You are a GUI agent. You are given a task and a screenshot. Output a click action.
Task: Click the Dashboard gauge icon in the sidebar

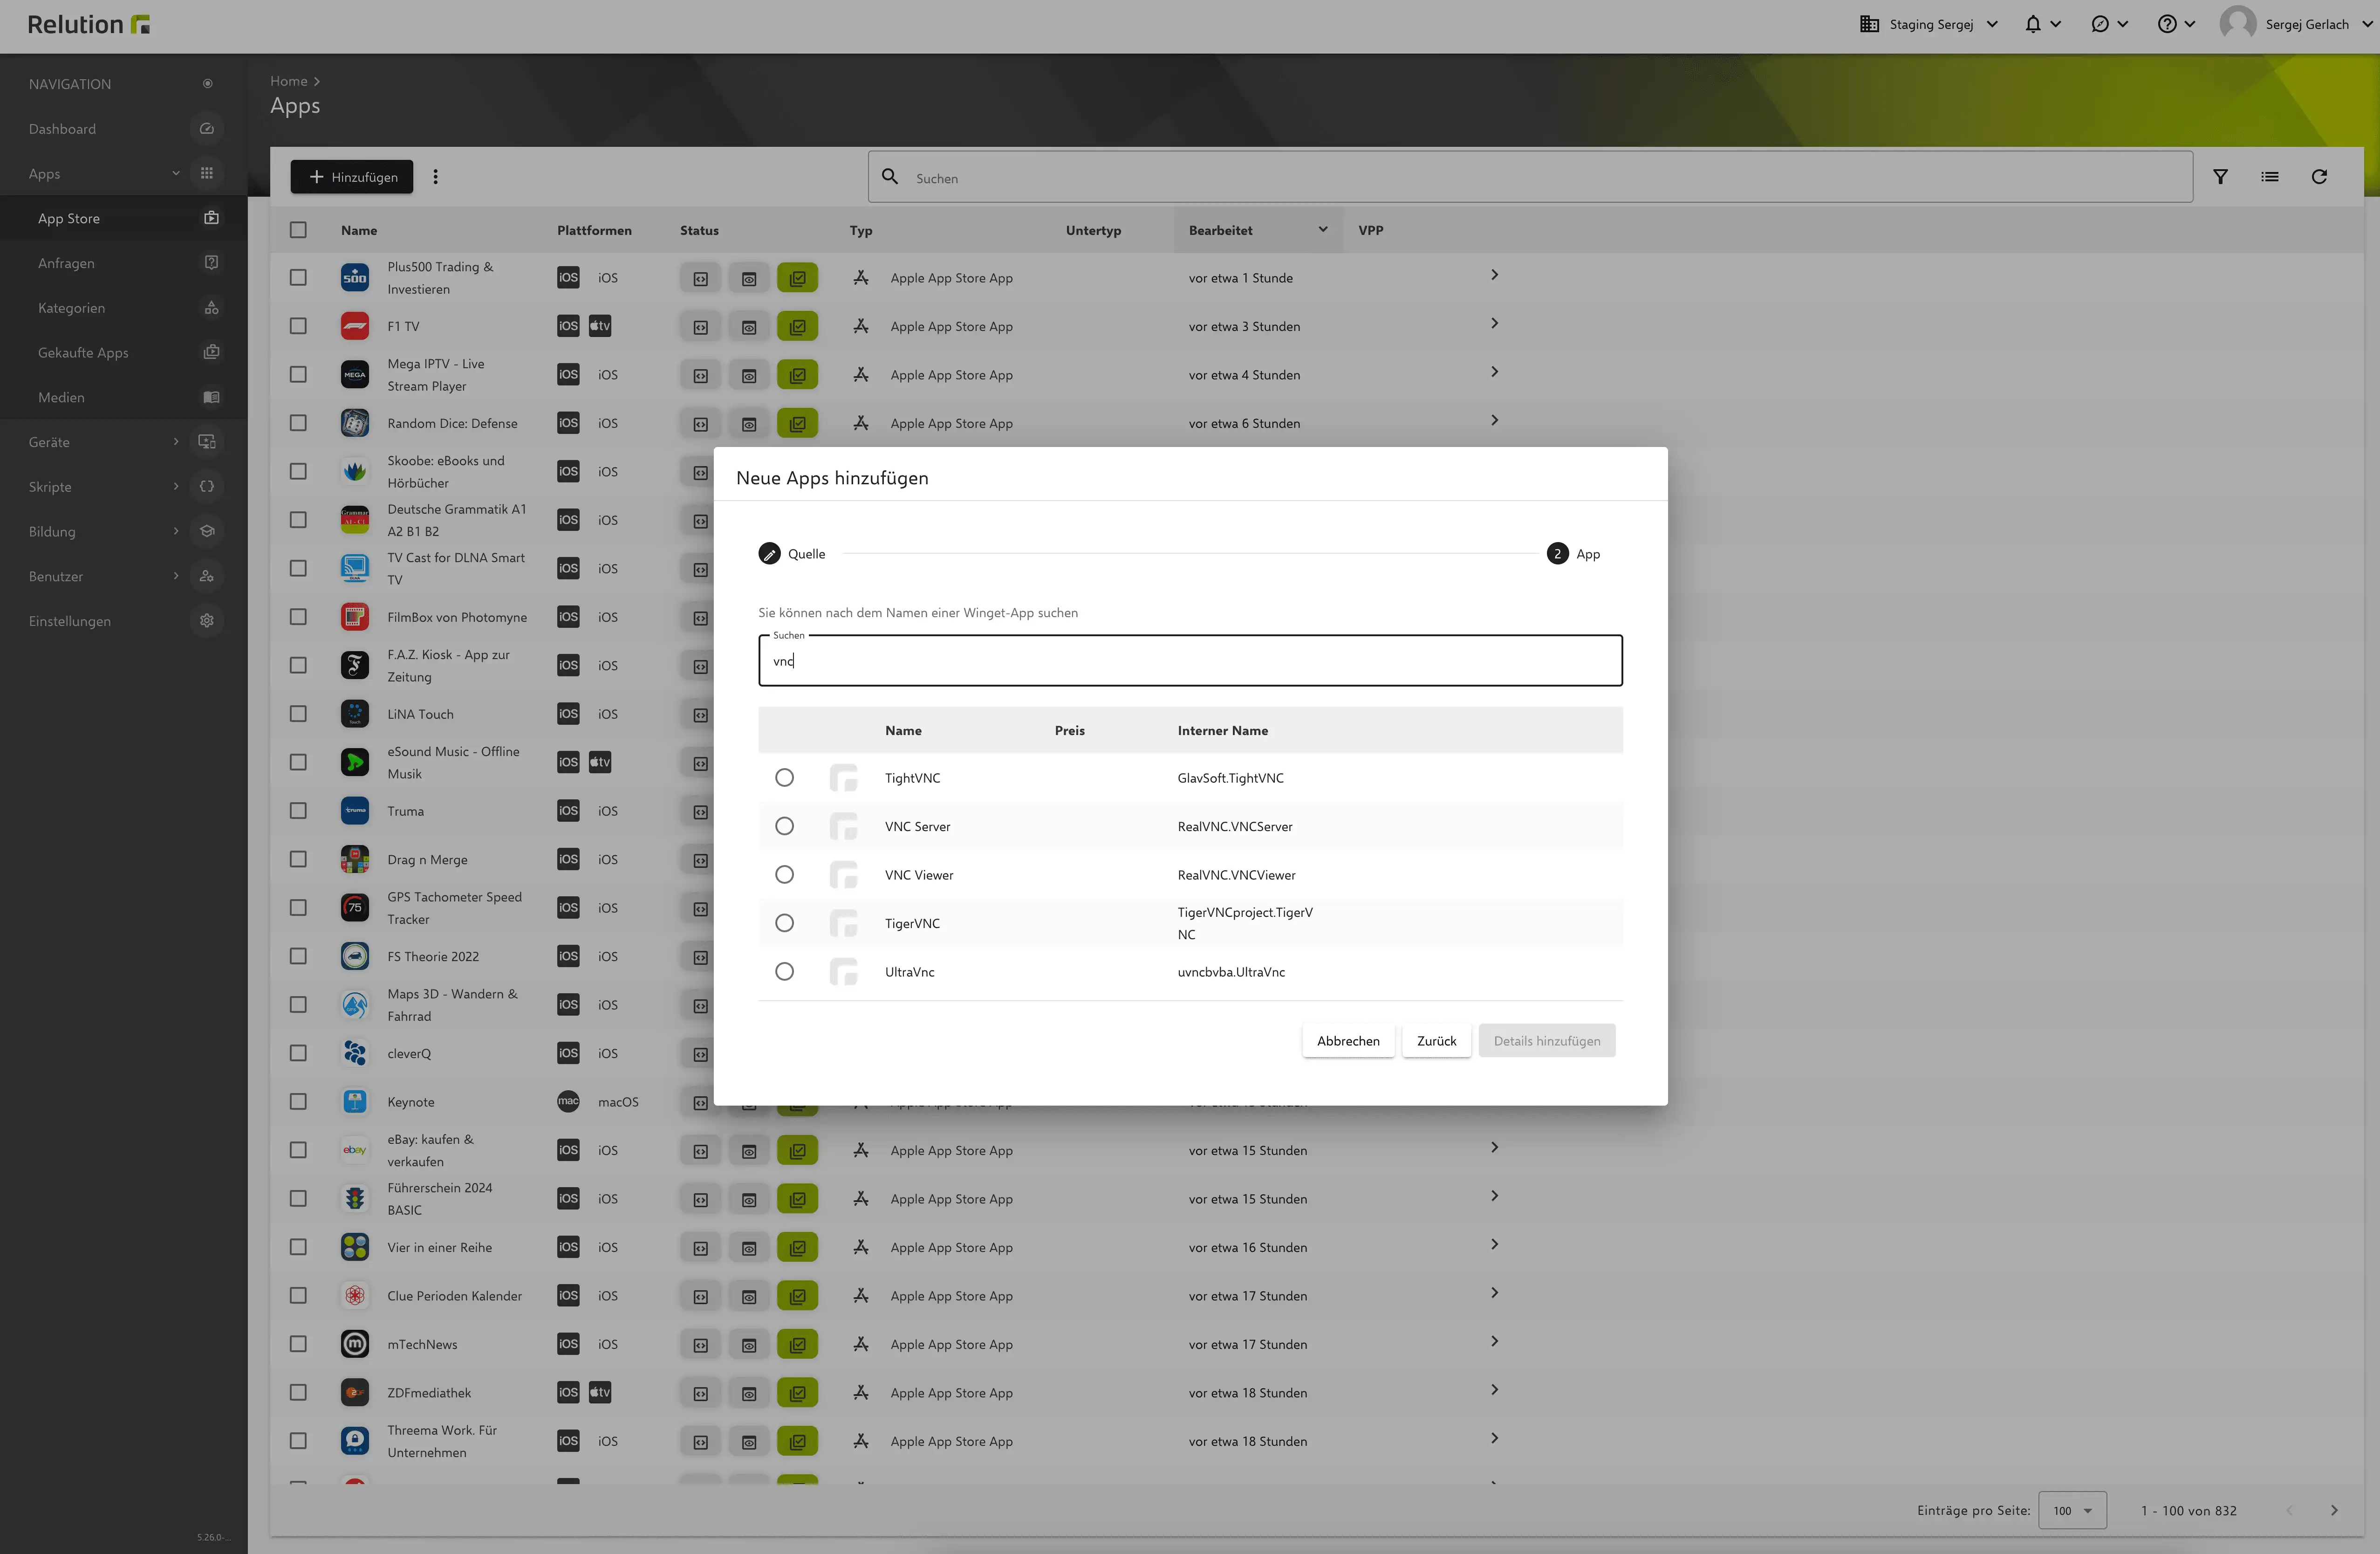207,129
